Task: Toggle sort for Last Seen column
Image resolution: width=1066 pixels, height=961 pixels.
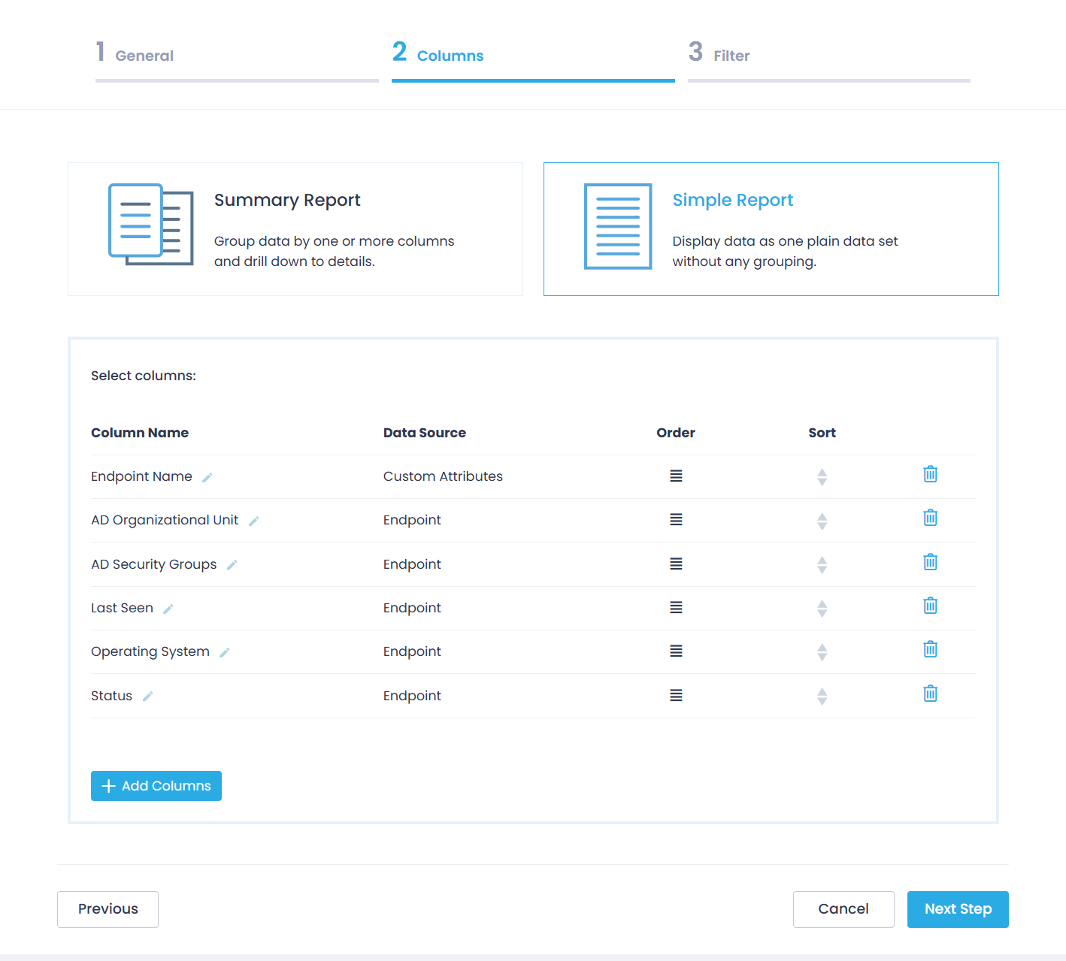Action: [x=822, y=609]
